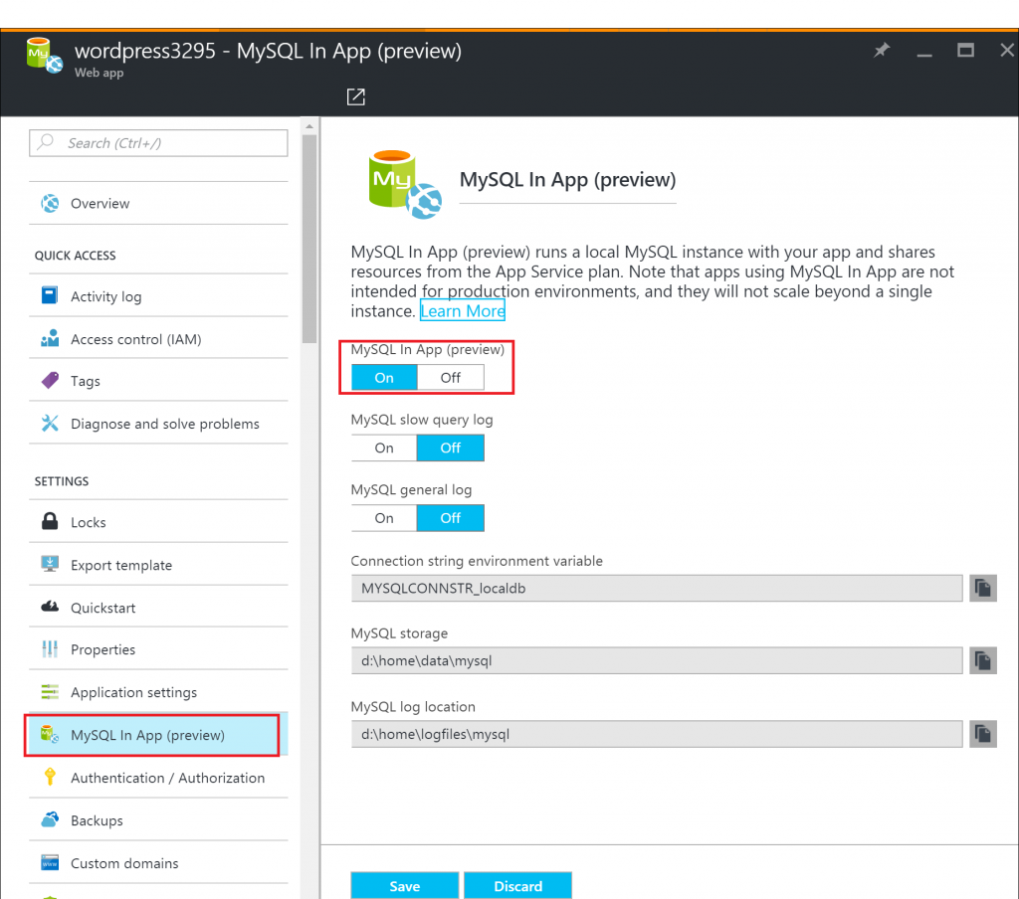Viewport: 1019px width, 899px height.
Task: Enable the MySQL slow query log
Action: 383,448
